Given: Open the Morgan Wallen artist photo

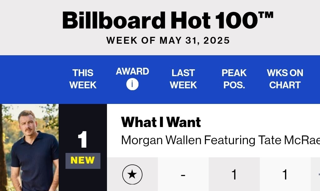Looking at the screenshot, I should 29,148.
